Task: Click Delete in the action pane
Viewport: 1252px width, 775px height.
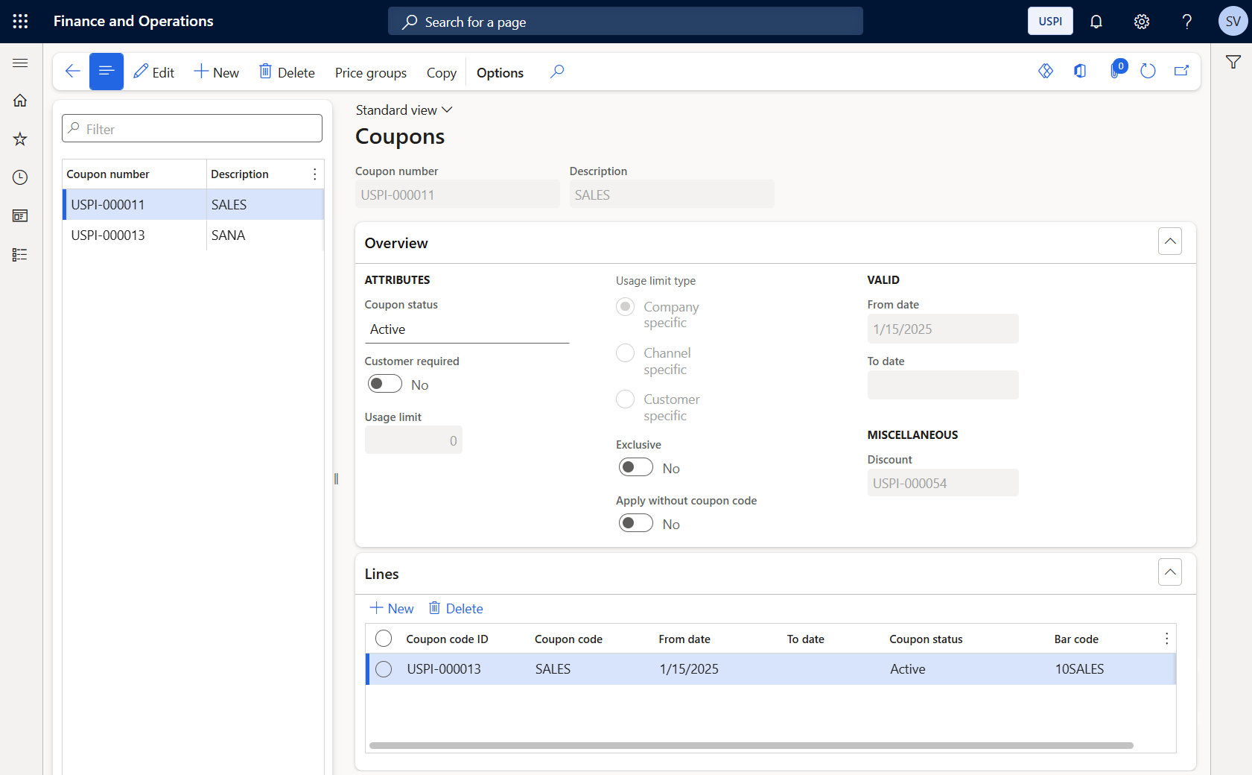Action: 287,72
